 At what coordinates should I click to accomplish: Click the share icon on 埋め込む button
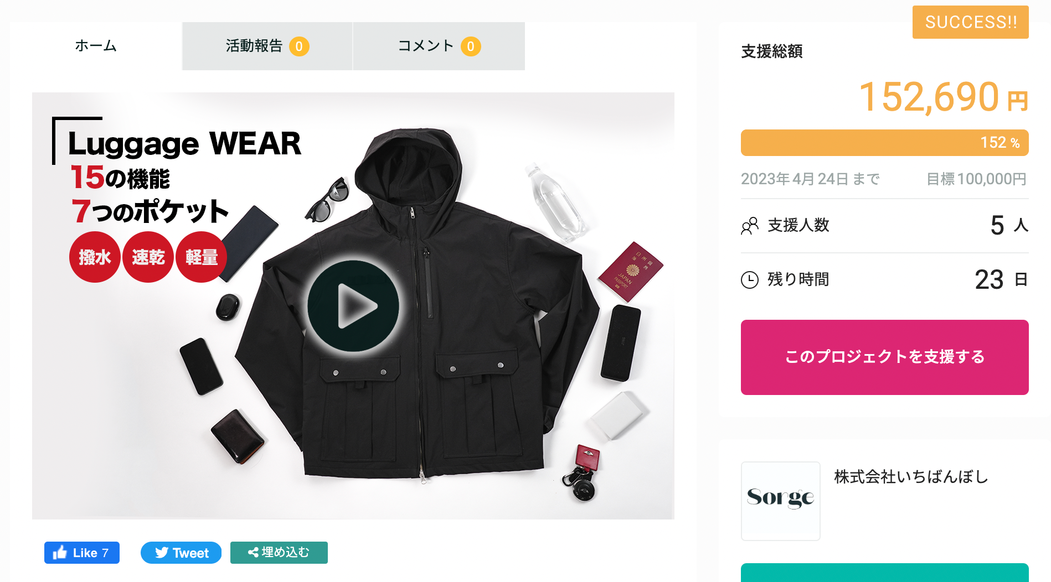pos(253,552)
